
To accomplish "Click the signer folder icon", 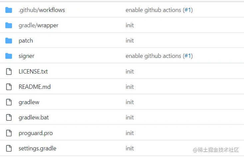I will tap(9, 56).
